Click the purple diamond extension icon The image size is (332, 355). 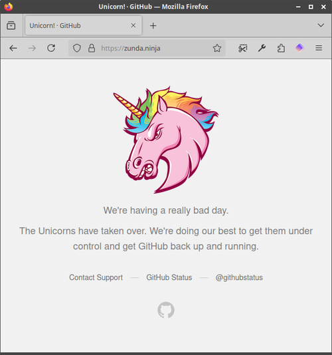299,48
